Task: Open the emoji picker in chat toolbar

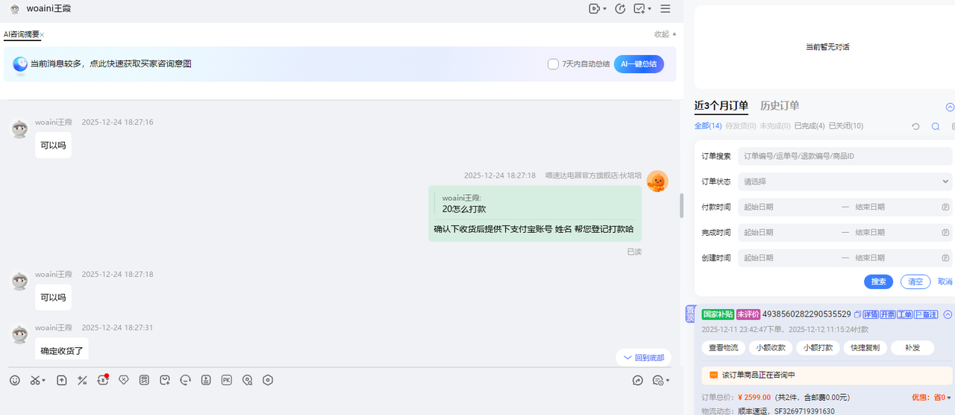Action: pyautogui.click(x=15, y=380)
